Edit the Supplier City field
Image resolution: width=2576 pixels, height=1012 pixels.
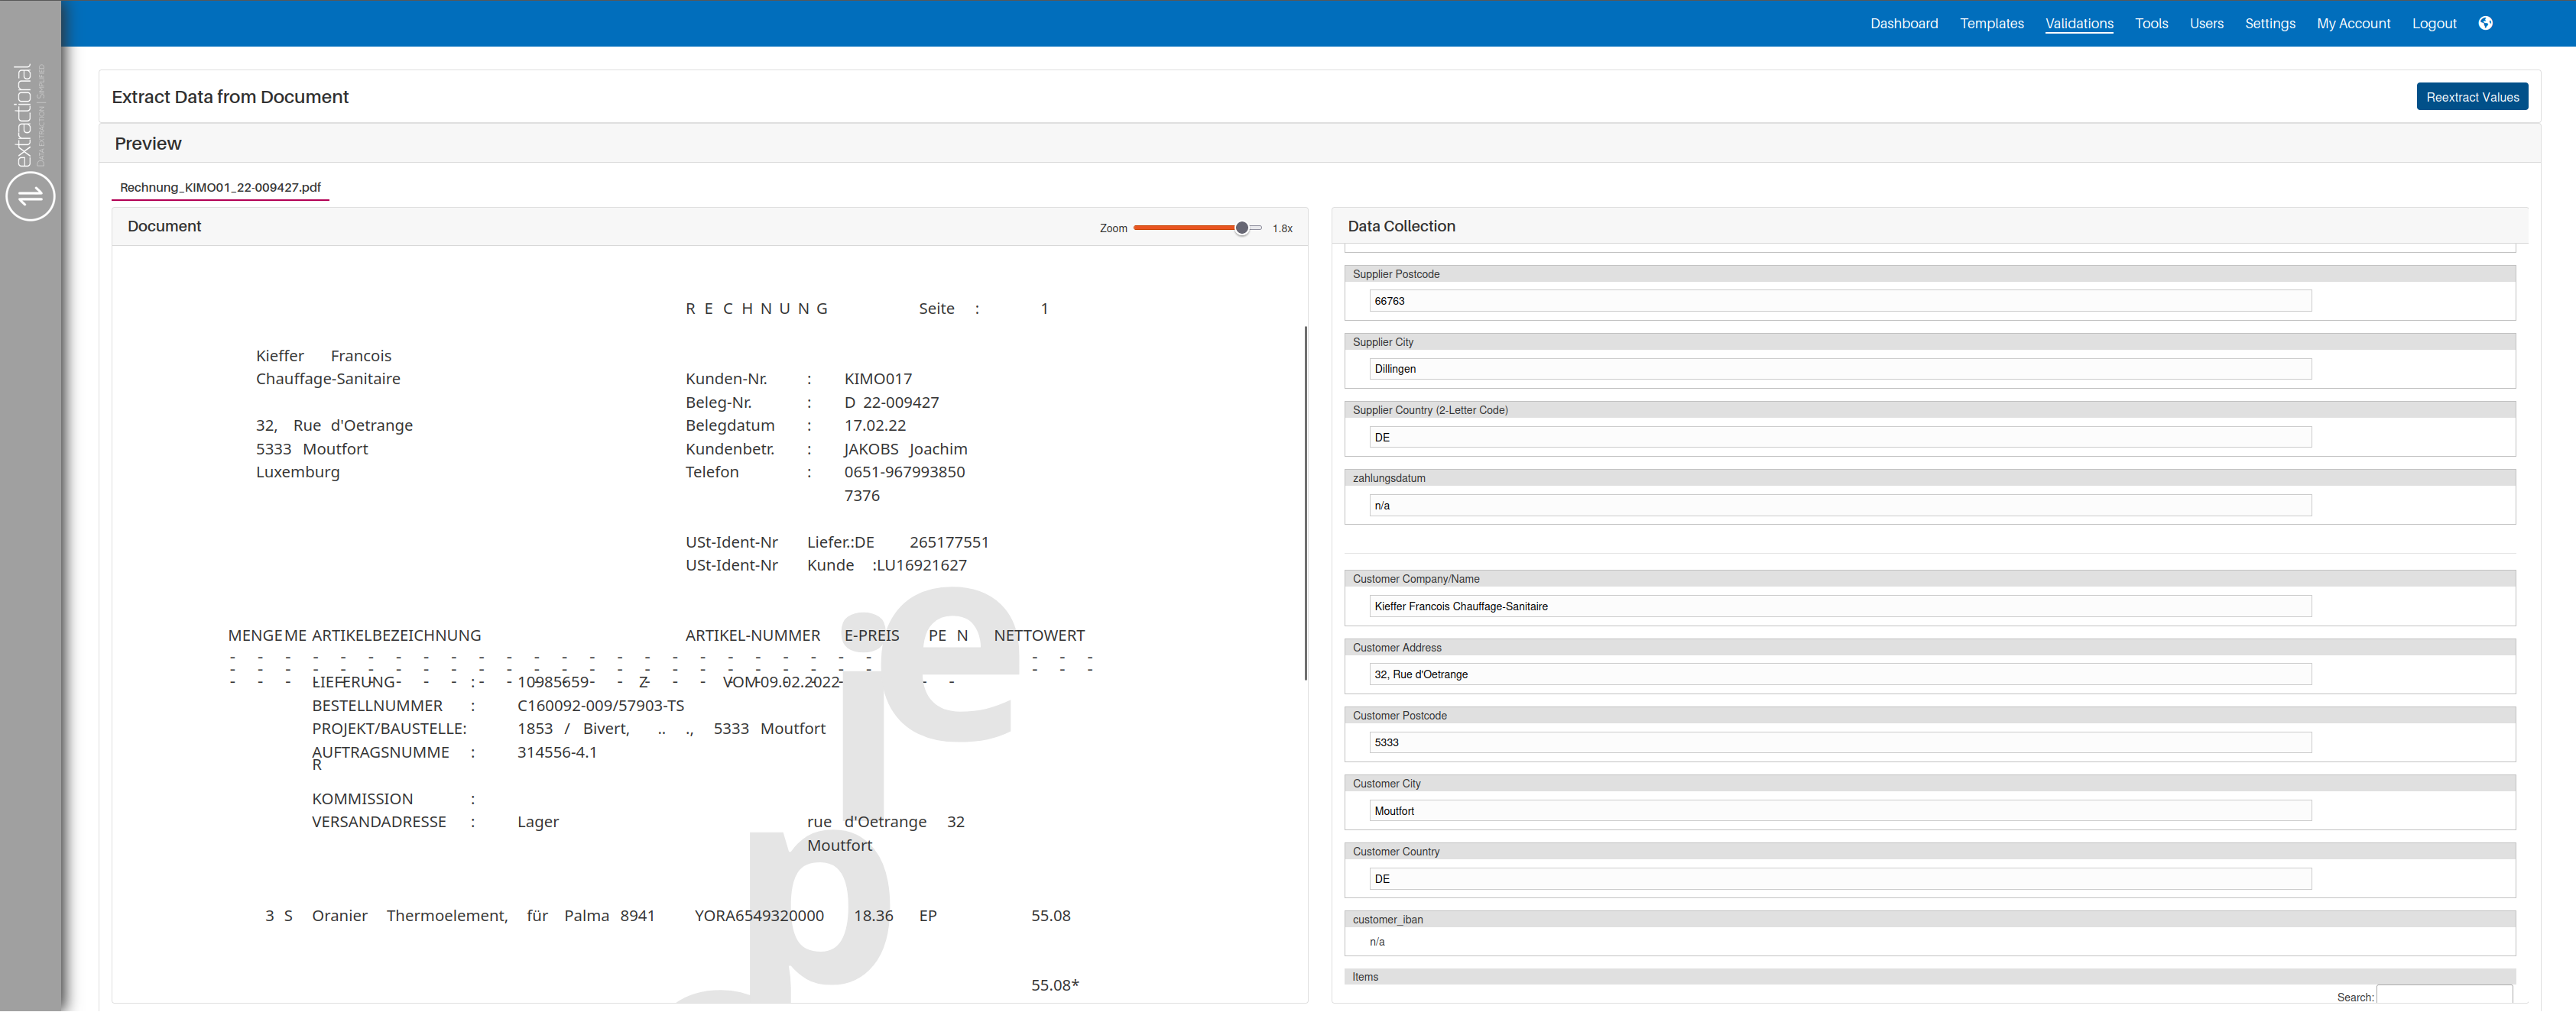click(x=1839, y=369)
